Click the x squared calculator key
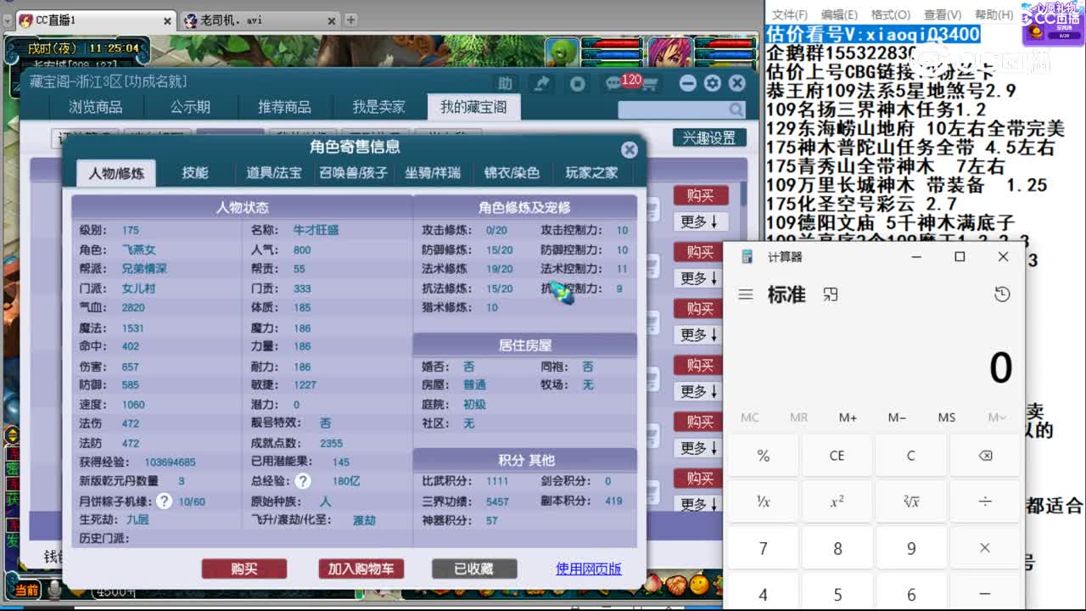The width and height of the screenshot is (1086, 611). pyautogui.click(x=837, y=502)
